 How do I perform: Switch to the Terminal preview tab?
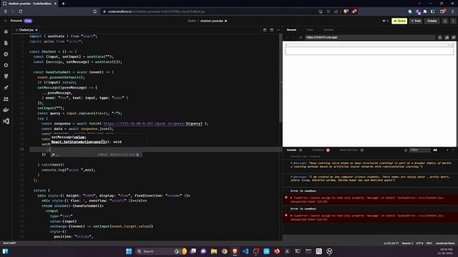tap(328, 30)
